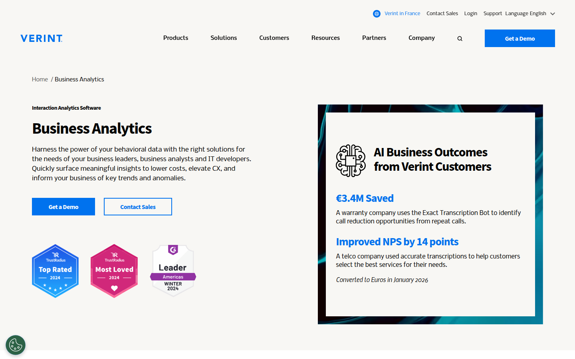
Task: Open the search magnifier icon
Action: (x=460, y=39)
